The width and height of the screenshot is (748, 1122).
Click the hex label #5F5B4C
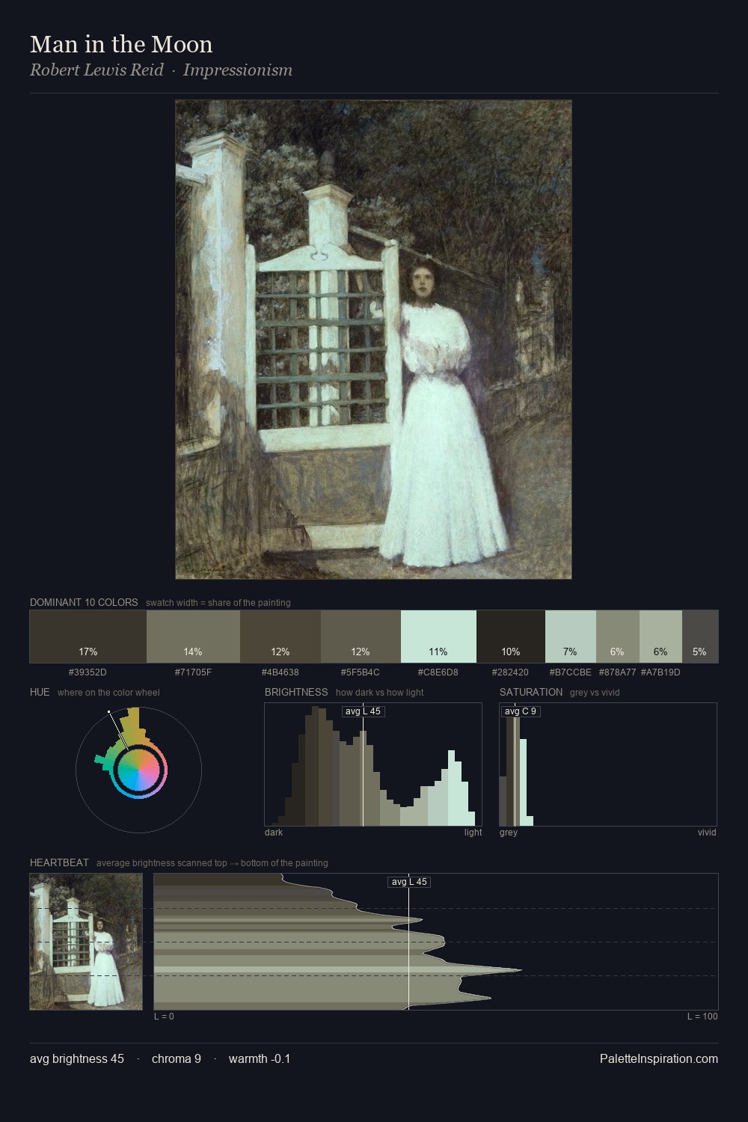pyautogui.click(x=361, y=672)
